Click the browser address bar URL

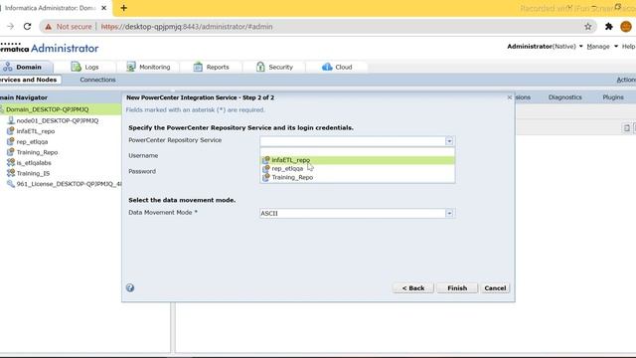pyautogui.click(x=187, y=27)
